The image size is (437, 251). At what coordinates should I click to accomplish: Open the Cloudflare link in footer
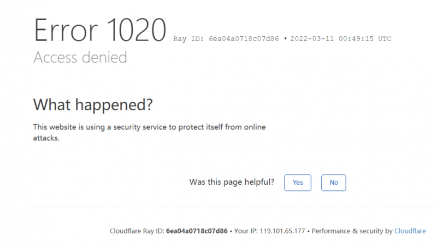coord(410,231)
